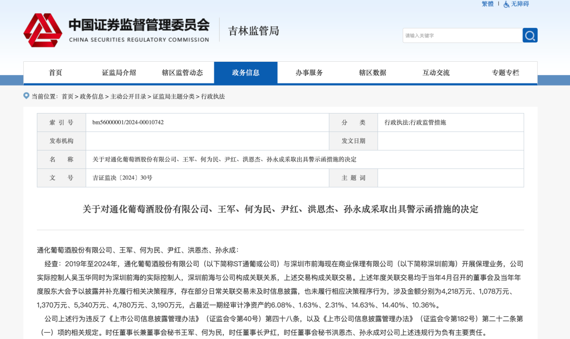Viewport: 570px width, 339px height.
Task: Click the paragraph line starting 经查：2019年至2024年
Action: click(284, 263)
